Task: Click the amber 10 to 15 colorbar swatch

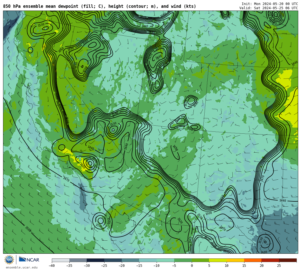Action: [x=235, y=260]
